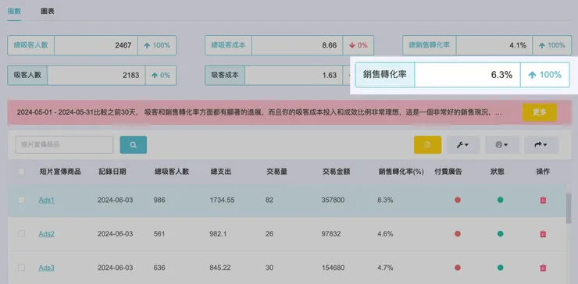Click the 狀態 column header
578x284 pixels.
pyautogui.click(x=498, y=172)
